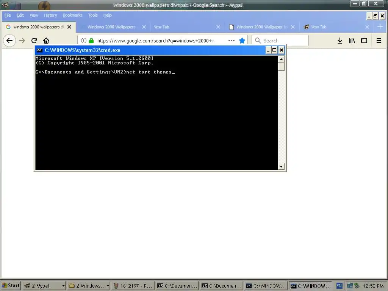The image size is (388, 291).
Task: Close the first New Tab
Action: (218, 27)
